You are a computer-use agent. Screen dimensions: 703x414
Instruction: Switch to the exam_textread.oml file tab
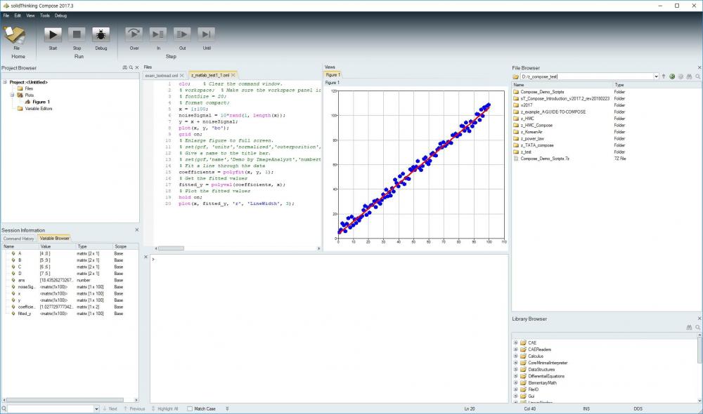(162, 75)
